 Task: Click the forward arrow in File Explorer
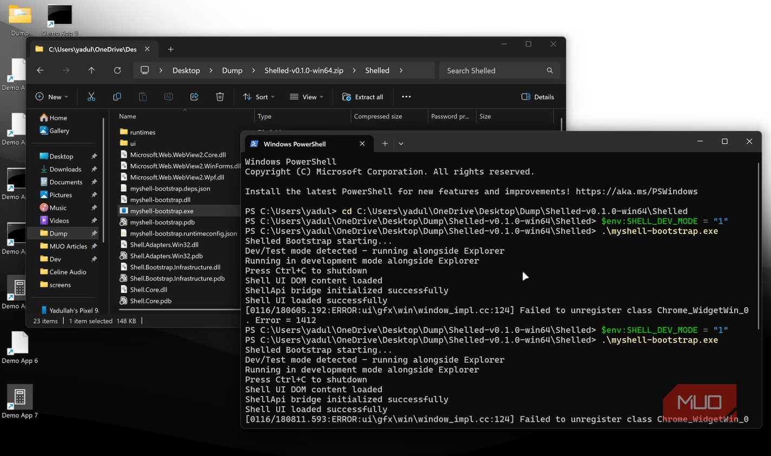tap(66, 70)
